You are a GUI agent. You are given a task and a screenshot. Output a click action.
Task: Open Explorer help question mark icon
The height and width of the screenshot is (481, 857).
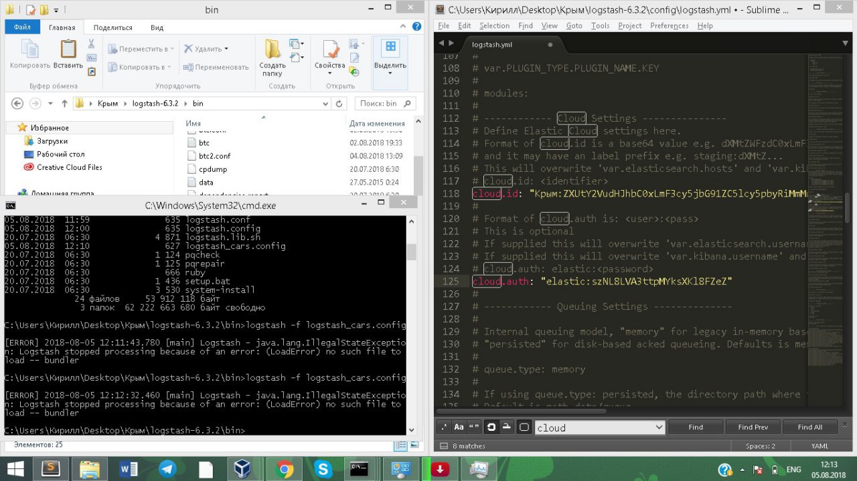point(416,27)
